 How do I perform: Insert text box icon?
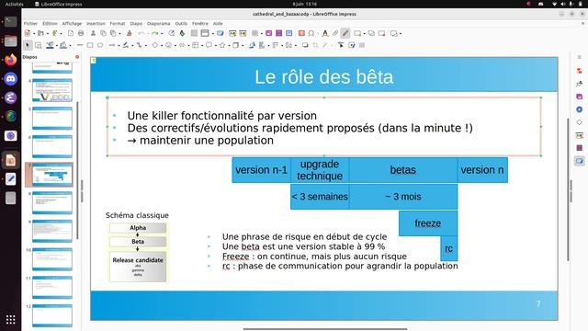[x=301, y=33]
